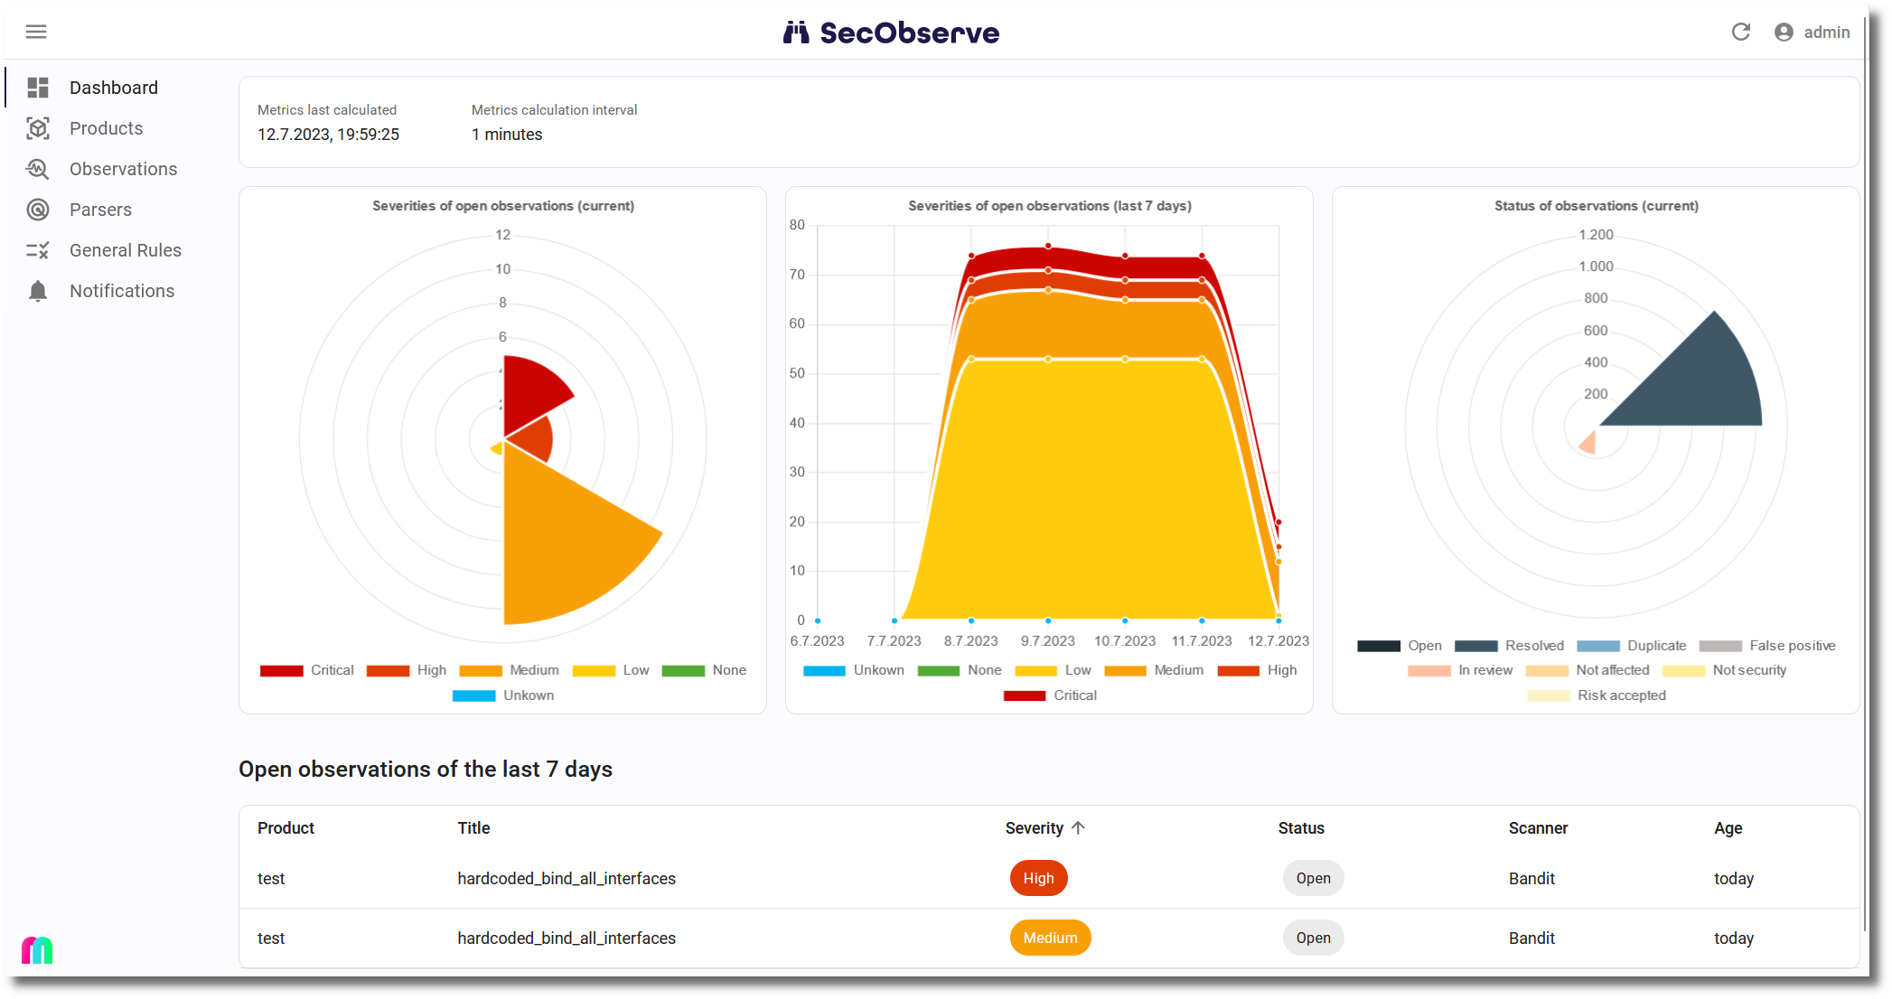Click the Dashboard grid icon
This screenshot has height=999, width=1892.
tap(38, 88)
